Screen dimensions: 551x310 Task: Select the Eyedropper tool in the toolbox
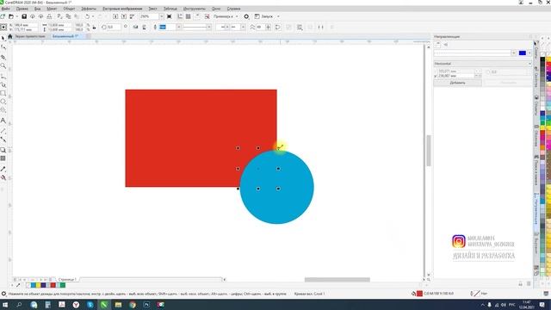coord(3,169)
